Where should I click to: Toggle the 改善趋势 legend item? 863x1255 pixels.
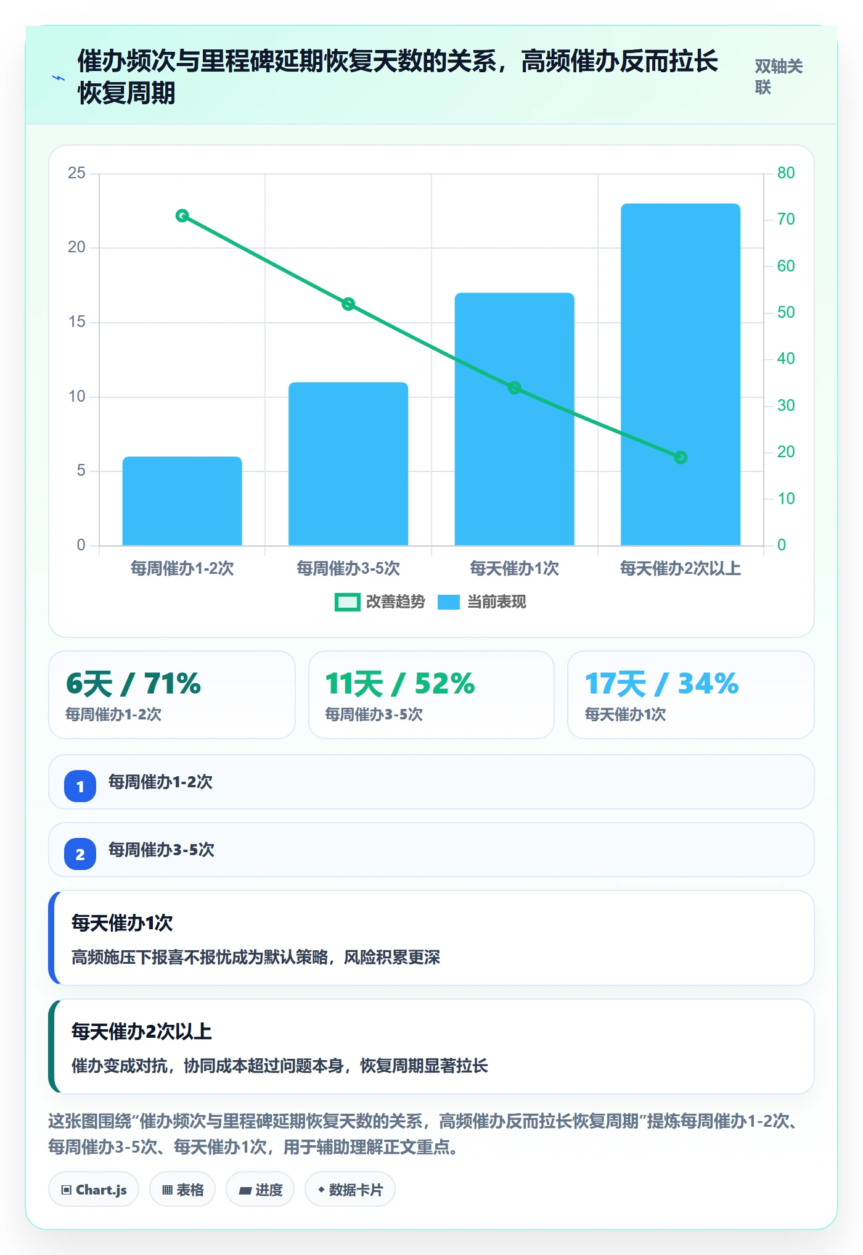pyautogui.click(x=380, y=602)
